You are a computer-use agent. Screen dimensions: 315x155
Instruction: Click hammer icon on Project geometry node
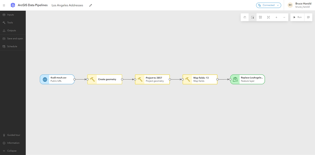click(x=140, y=79)
